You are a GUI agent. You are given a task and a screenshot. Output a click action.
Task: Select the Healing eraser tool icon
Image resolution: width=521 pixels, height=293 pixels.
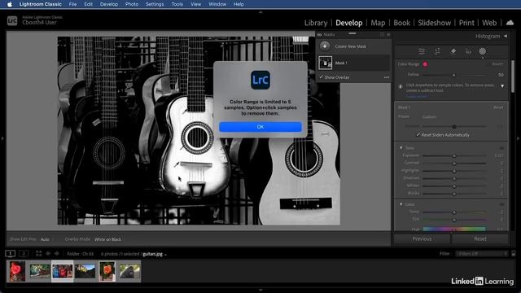(x=453, y=51)
